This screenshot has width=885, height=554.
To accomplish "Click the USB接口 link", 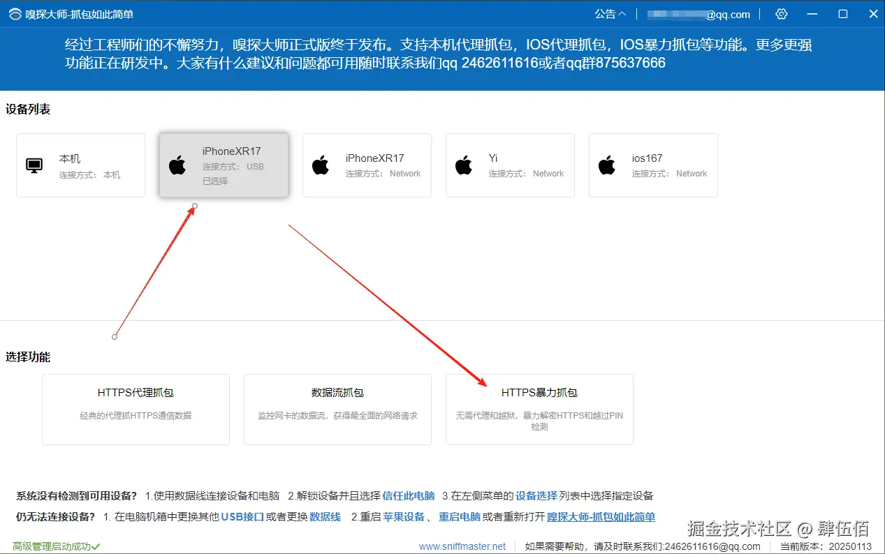I will tap(242, 517).
